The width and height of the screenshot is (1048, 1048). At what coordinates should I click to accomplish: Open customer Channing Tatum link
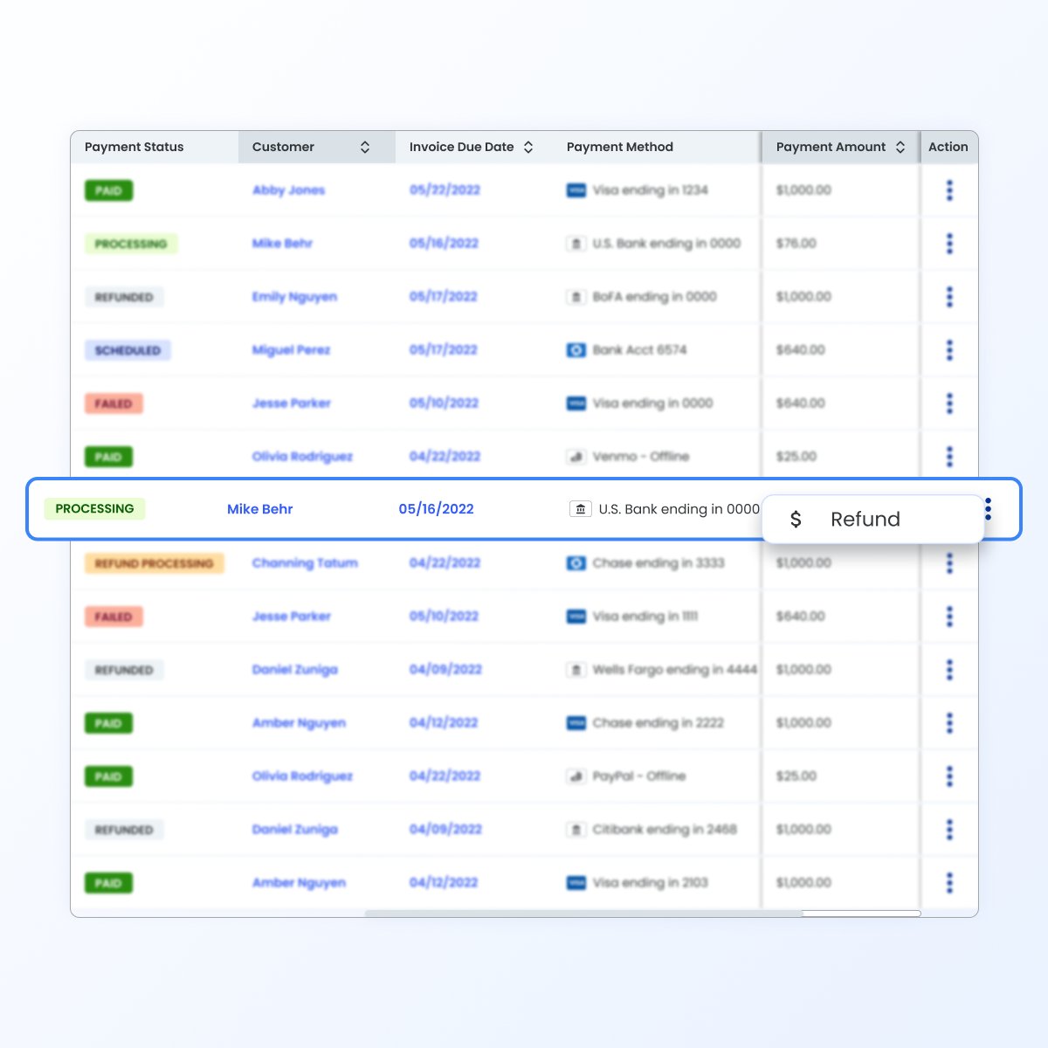point(305,563)
